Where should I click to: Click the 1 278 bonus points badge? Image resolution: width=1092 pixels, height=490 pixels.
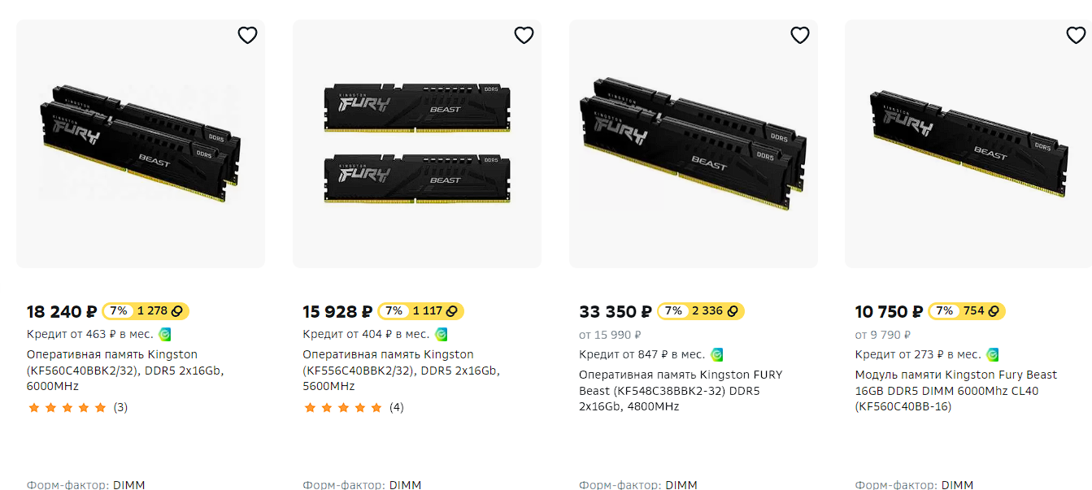pyautogui.click(x=146, y=311)
